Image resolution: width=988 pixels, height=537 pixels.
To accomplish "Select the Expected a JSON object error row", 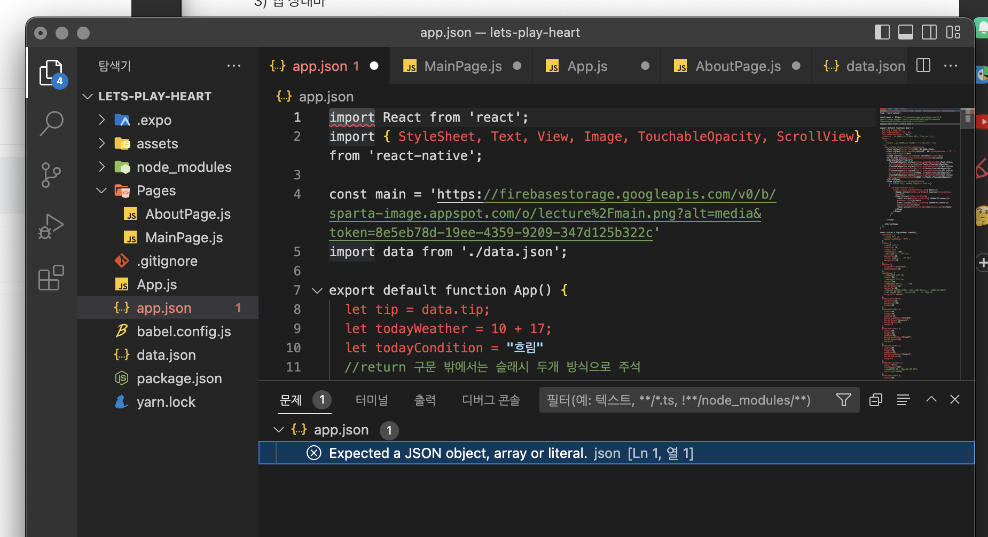I will tap(617, 453).
